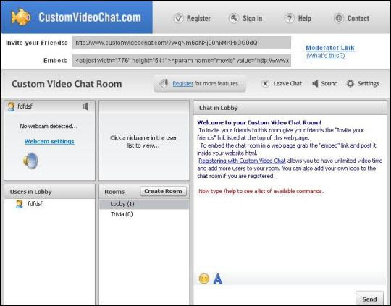Click Register link for more features

pos(182,83)
